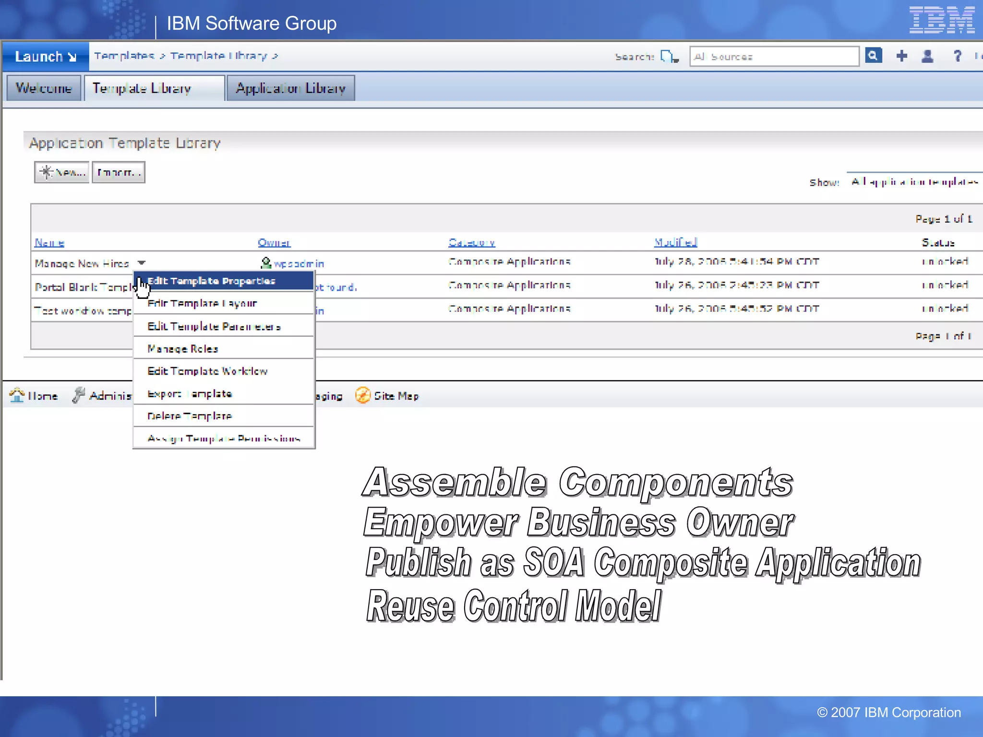Choose Assign Template Permissions menu item

[224, 438]
